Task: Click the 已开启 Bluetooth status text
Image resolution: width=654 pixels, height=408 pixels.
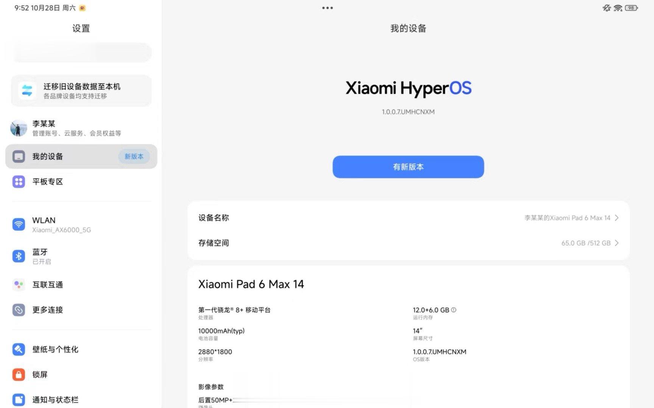Action: (x=42, y=262)
